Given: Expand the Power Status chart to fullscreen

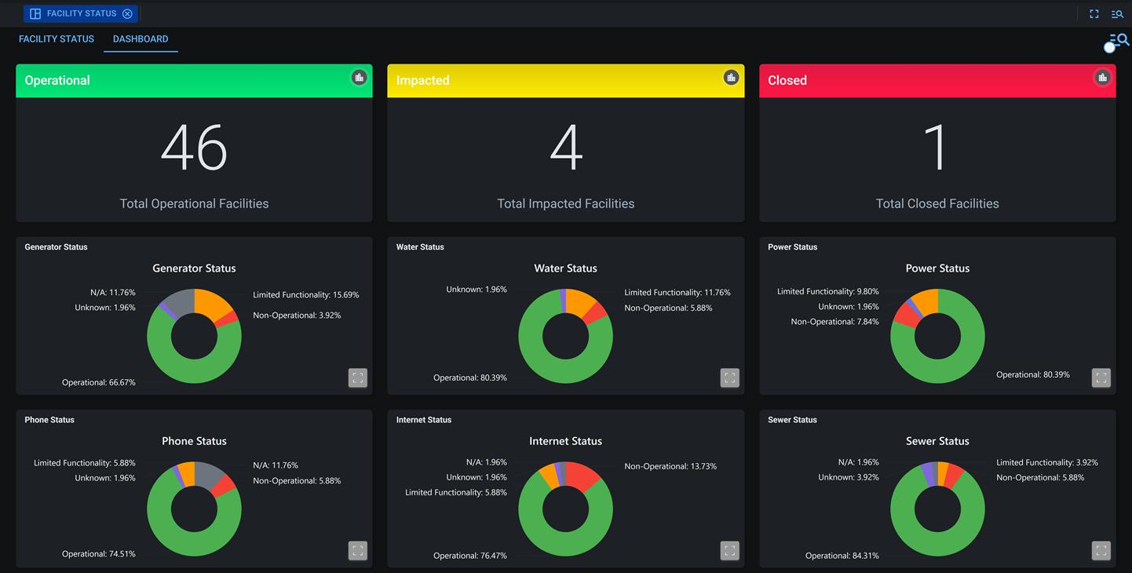Looking at the screenshot, I should pos(1101,378).
